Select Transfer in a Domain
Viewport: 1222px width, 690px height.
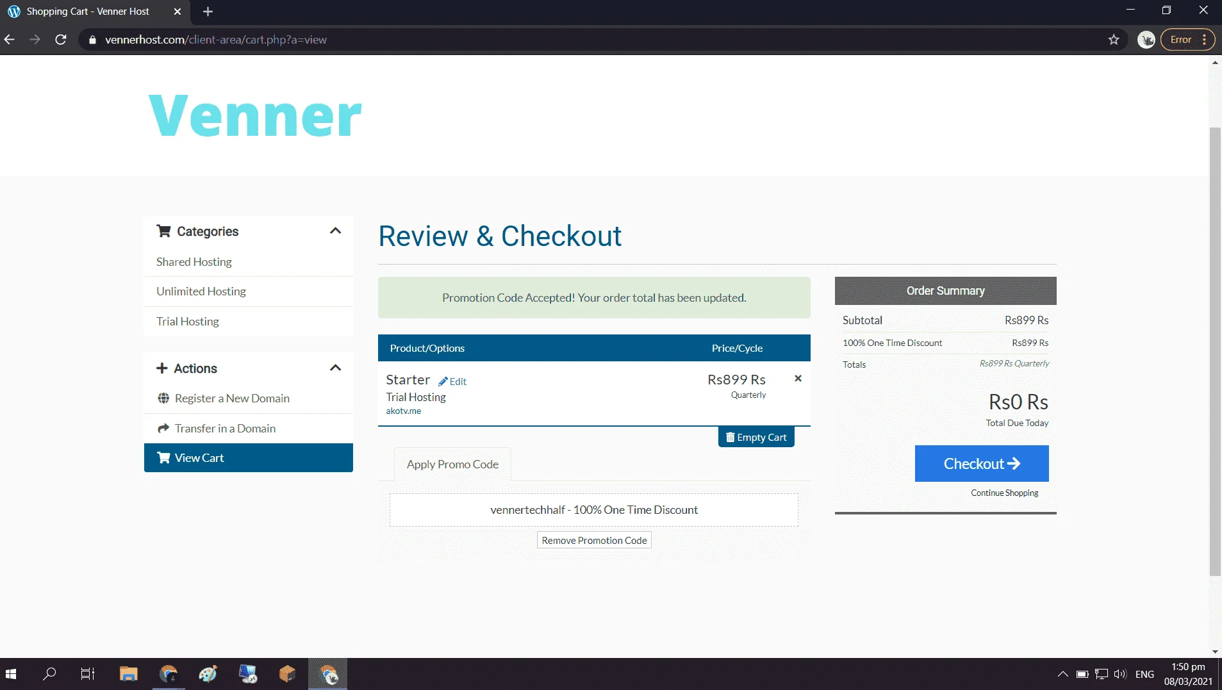(225, 428)
